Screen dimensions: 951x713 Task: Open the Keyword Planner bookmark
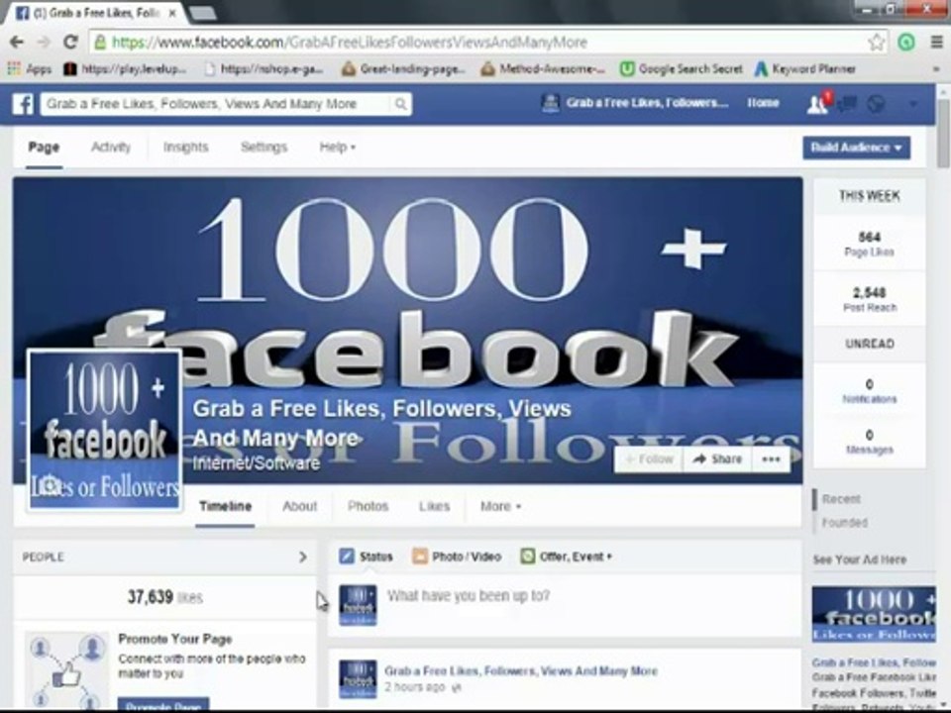(x=804, y=69)
